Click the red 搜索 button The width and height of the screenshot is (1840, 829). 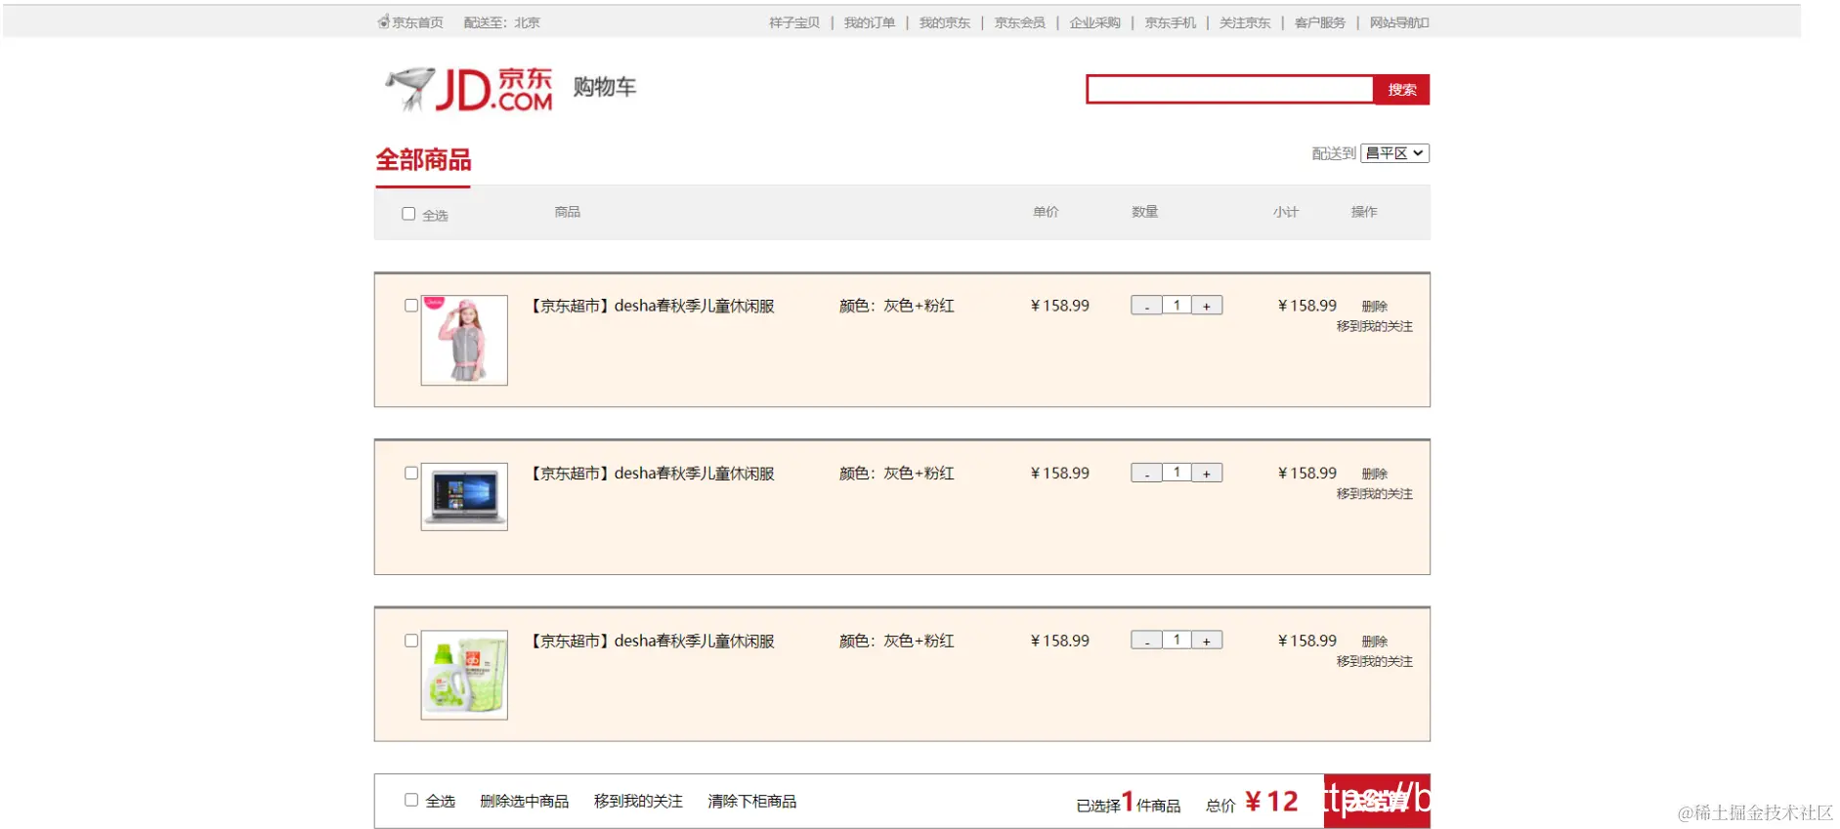[1402, 90]
